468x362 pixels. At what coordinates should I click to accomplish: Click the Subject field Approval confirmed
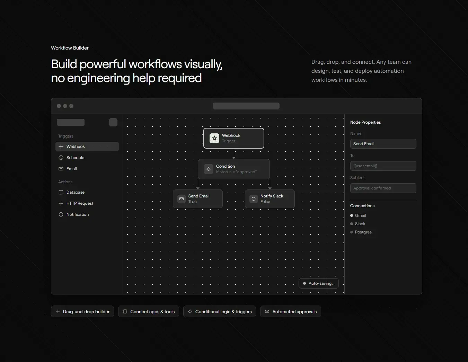click(383, 188)
